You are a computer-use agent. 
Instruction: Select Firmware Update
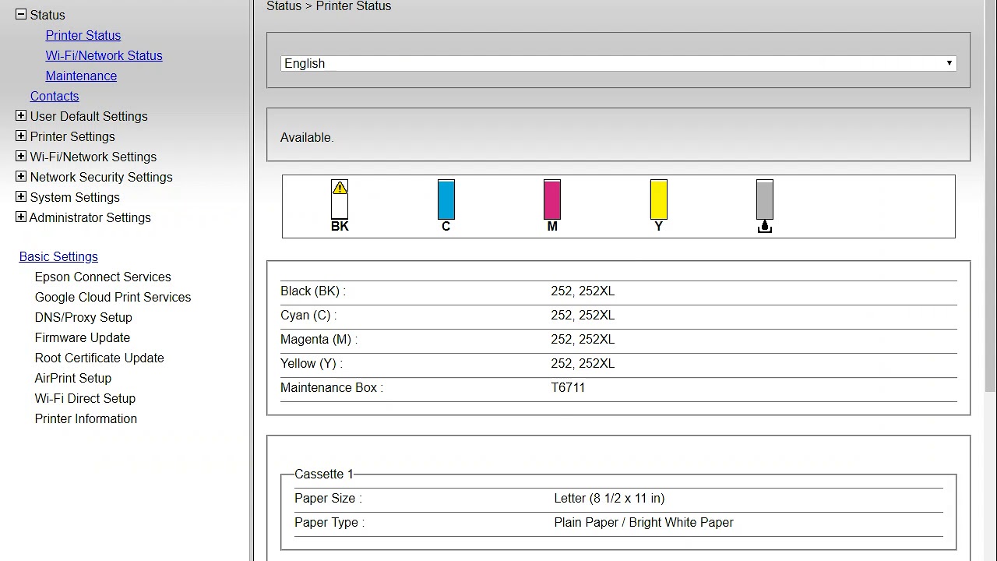click(x=83, y=337)
